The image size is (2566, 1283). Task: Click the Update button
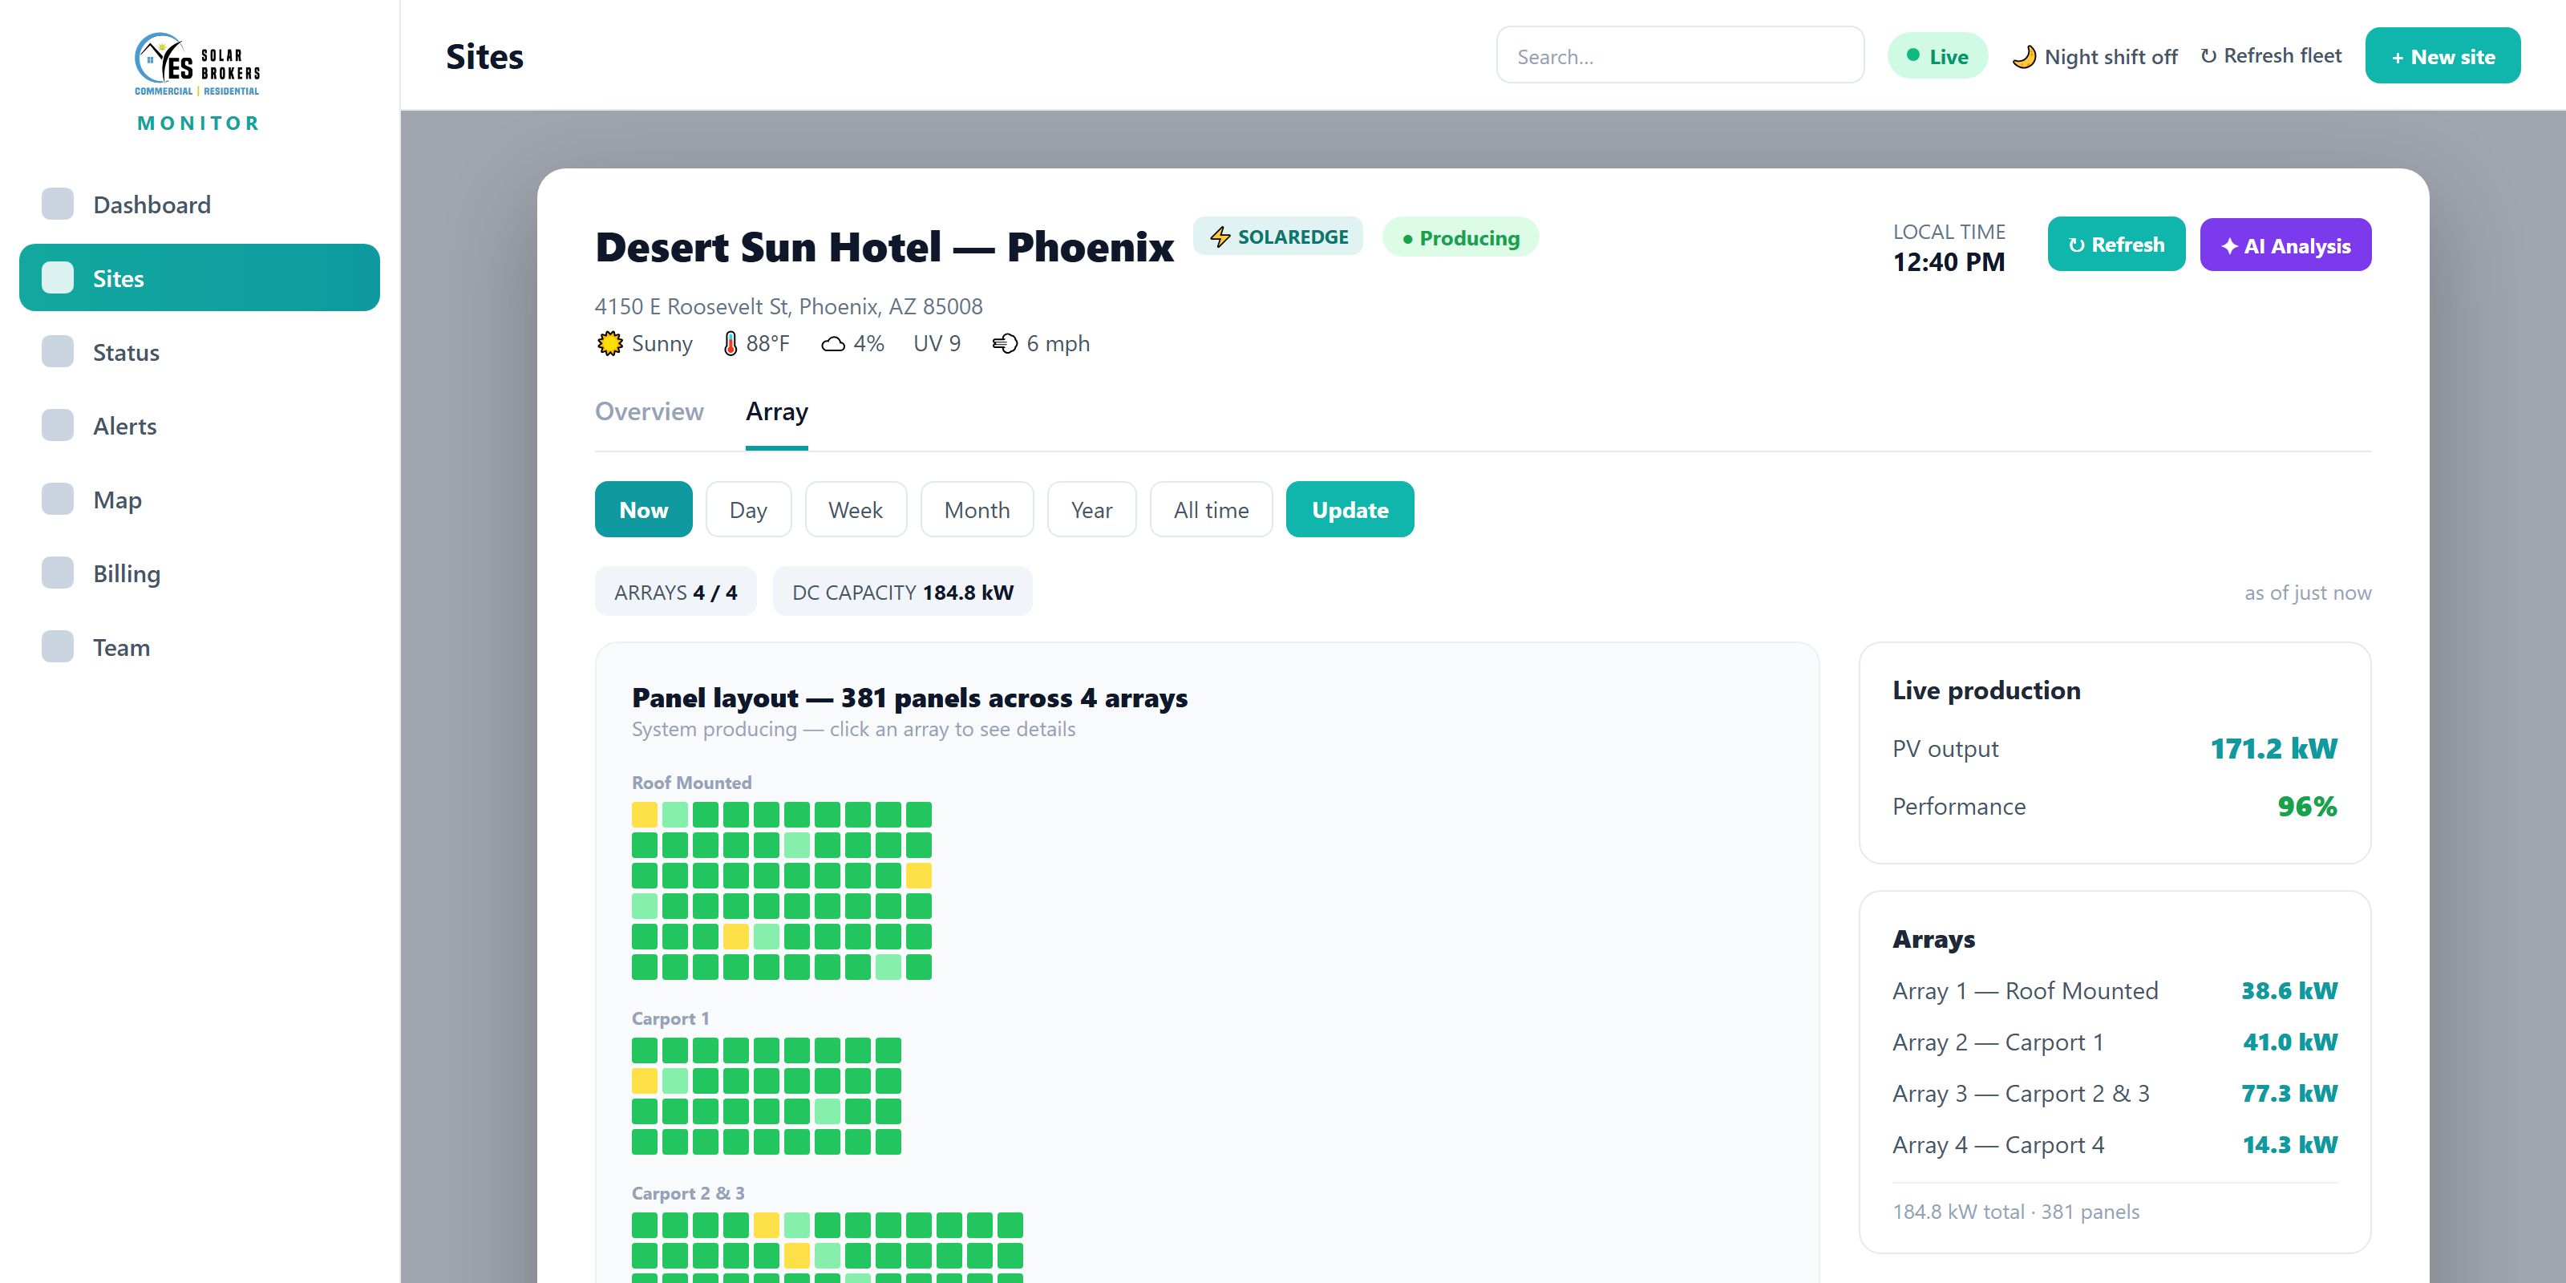1349,509
